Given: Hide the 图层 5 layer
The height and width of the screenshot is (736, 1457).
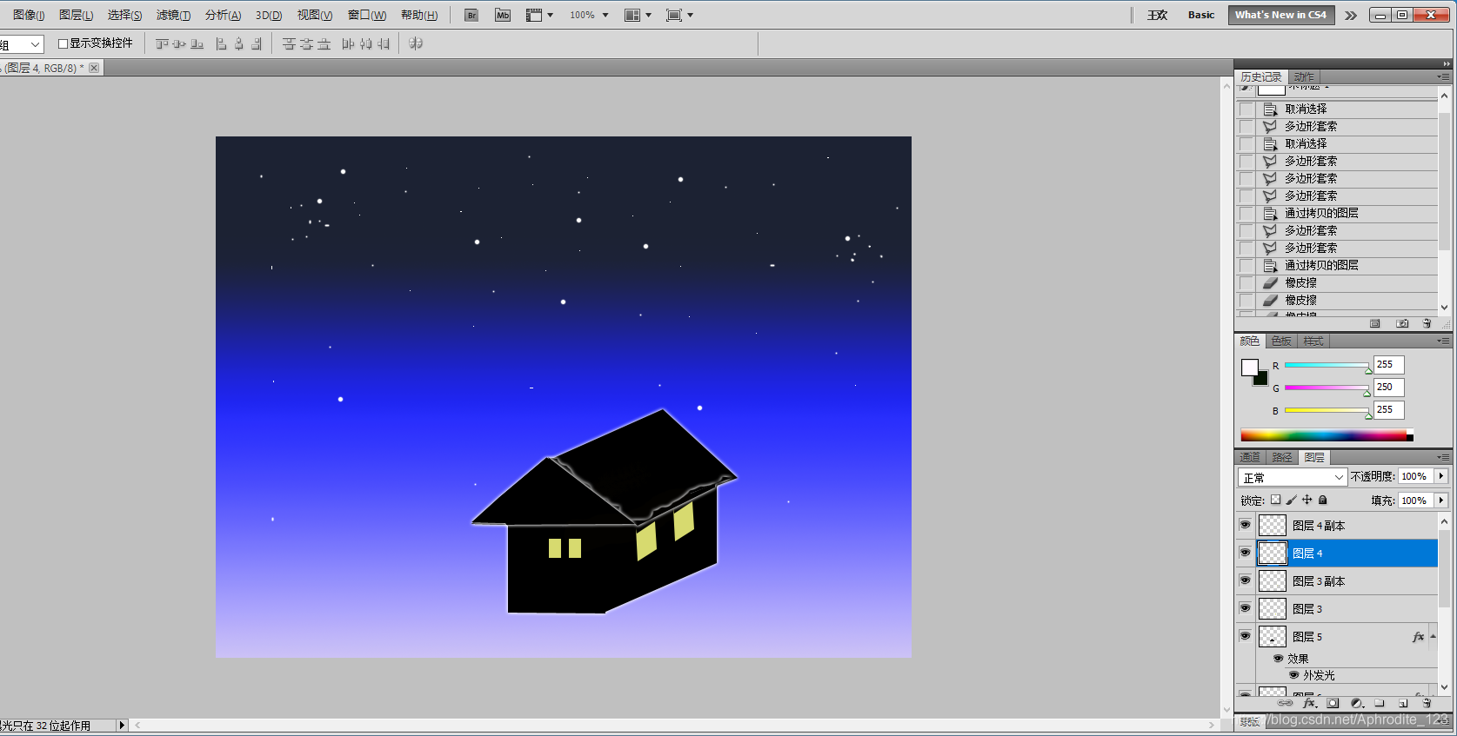Looking at the screenshot, I should (x=1245, y=636).
